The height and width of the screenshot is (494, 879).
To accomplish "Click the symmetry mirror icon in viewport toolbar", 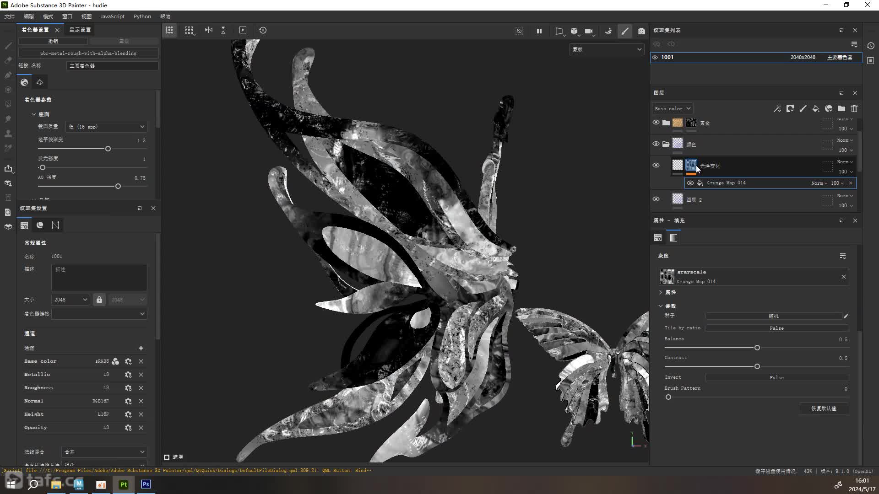I will (209, 30).
